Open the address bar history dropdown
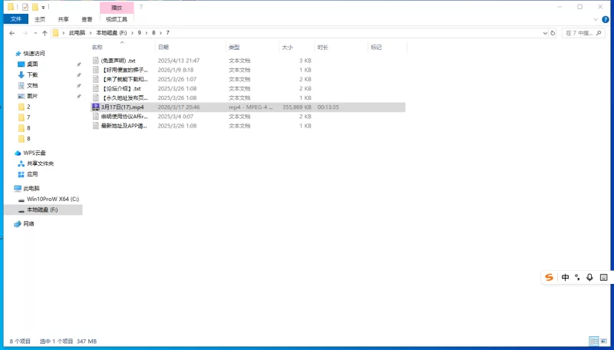The height and width of the screenshot is (350, 614). point(545,33)
